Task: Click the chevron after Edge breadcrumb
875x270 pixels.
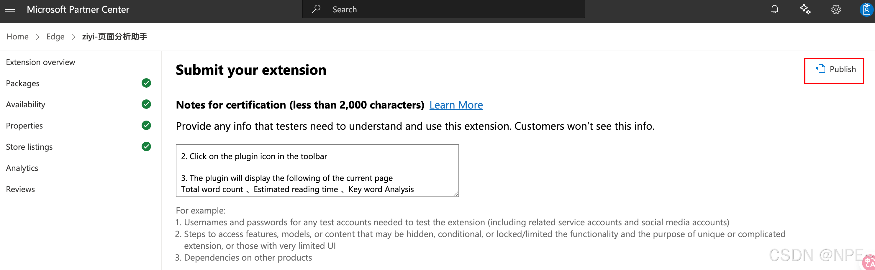Action: tap(73, 37)
